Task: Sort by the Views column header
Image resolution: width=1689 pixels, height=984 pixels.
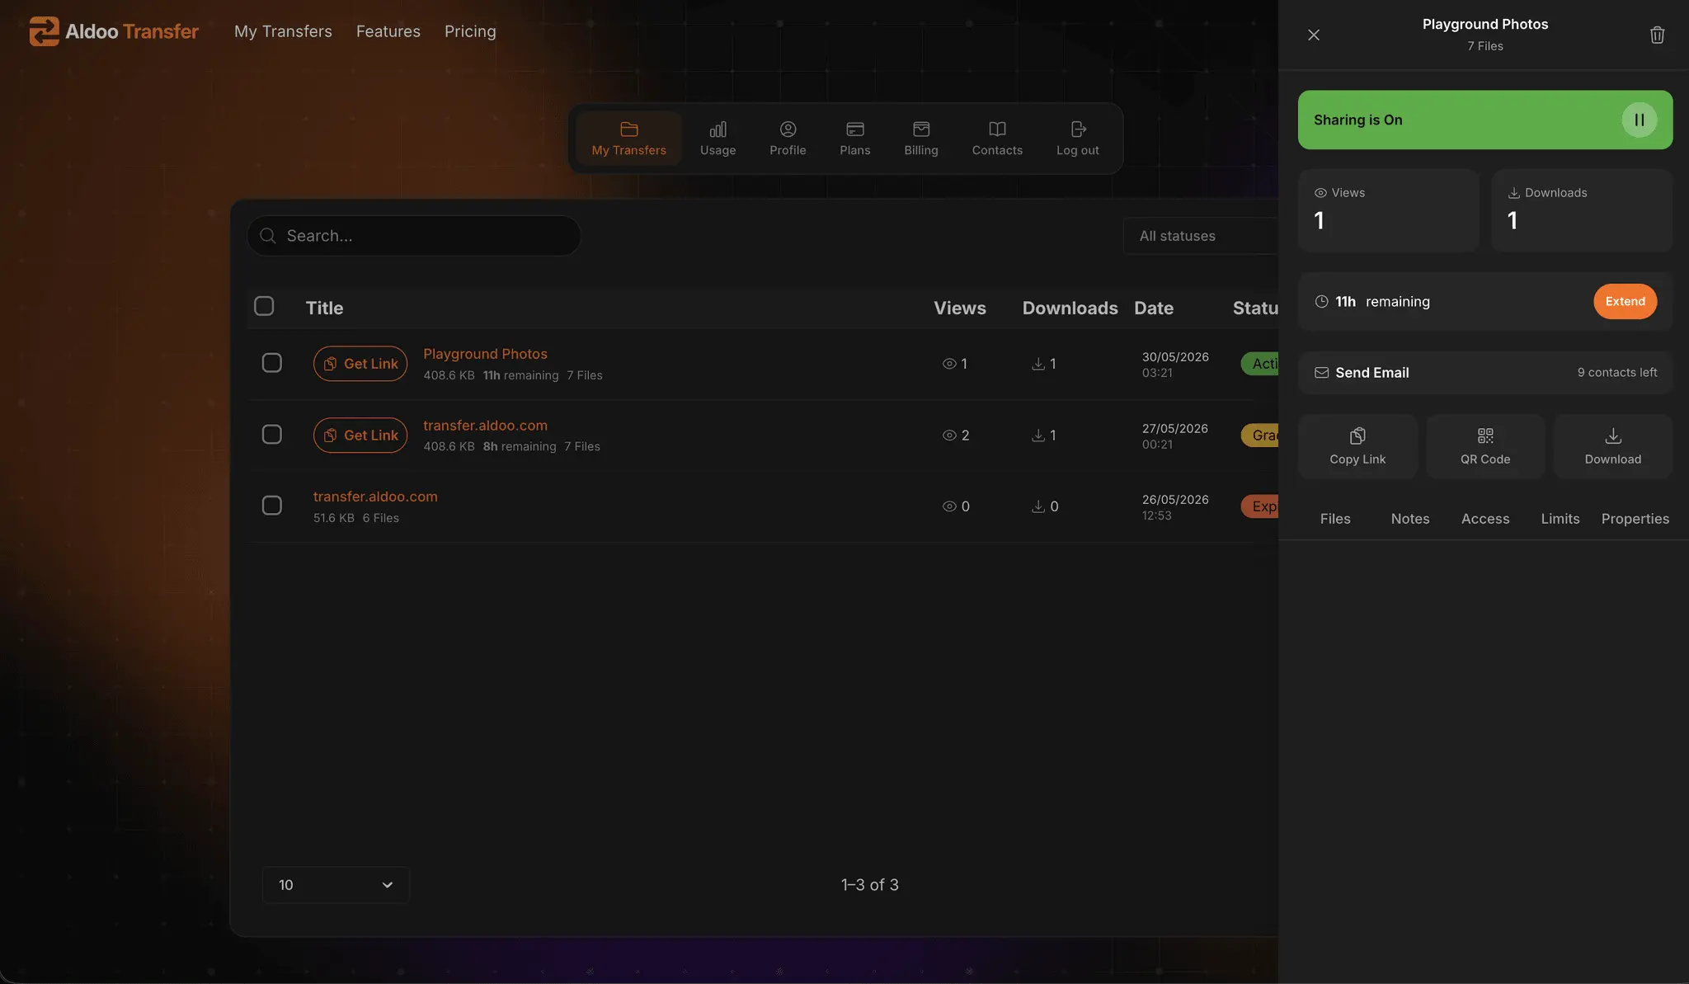Action: click(960, 308)
